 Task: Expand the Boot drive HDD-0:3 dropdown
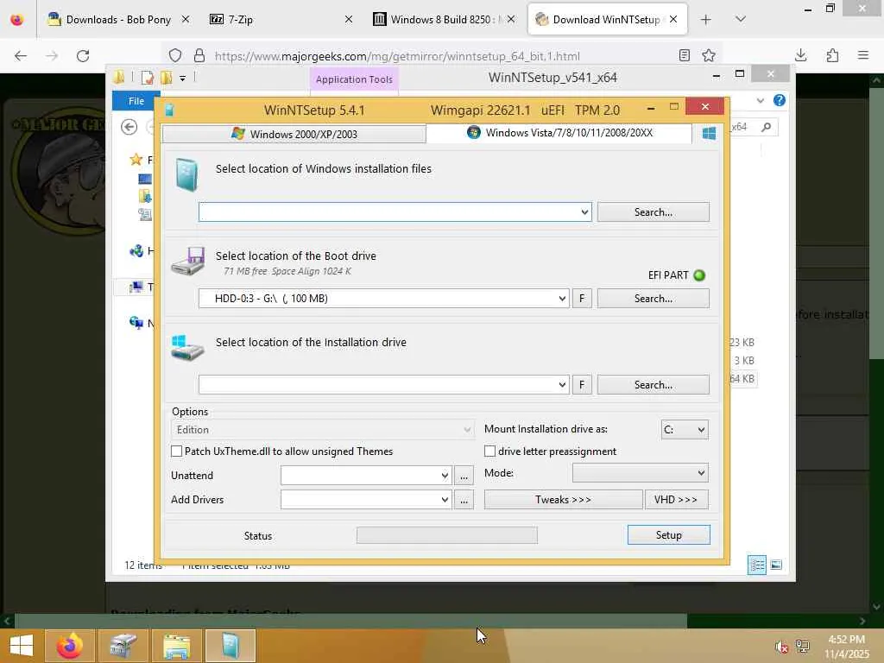click(x=562, y=298)
